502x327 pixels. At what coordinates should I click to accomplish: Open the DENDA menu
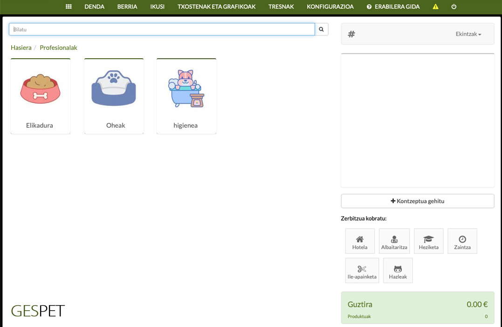pos(94,7)
